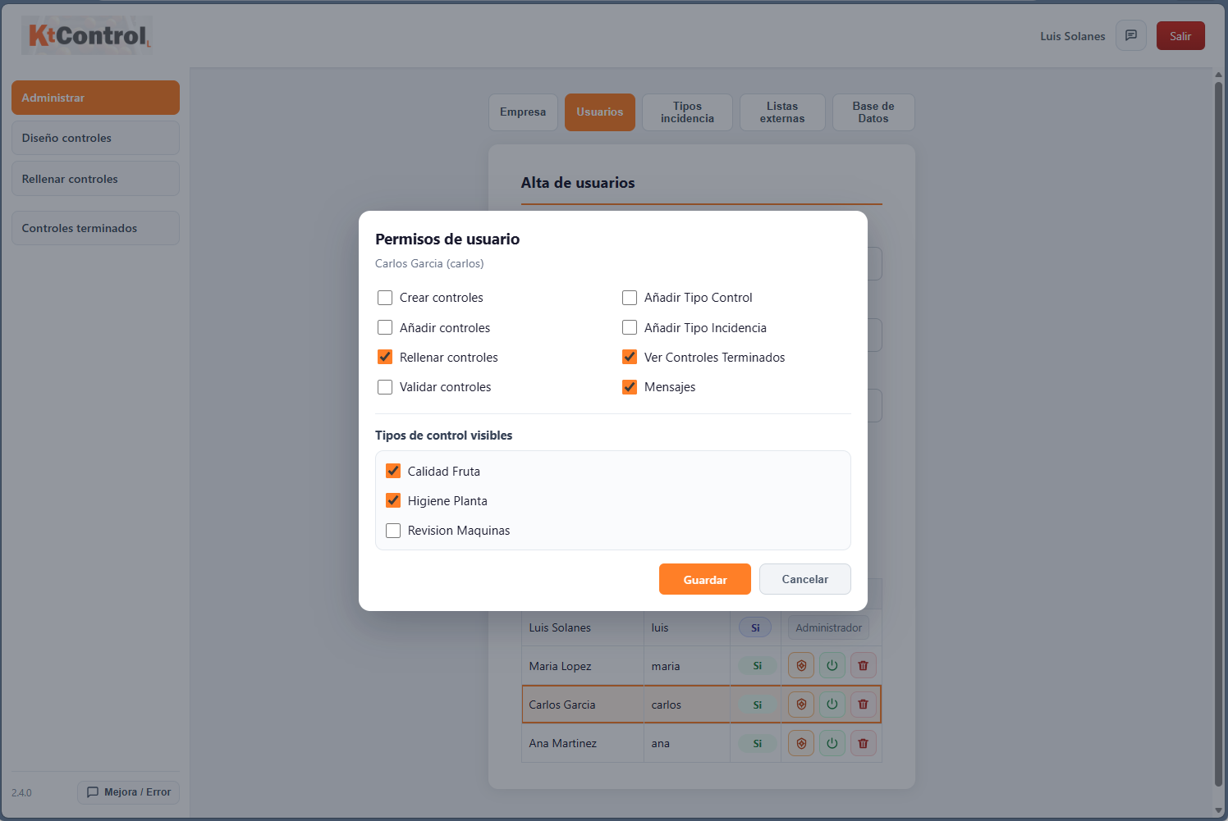This screenshot has height=821, width=1228.
Task: Cancel the Permisos de usuario dialog
Action: [804, 579]
